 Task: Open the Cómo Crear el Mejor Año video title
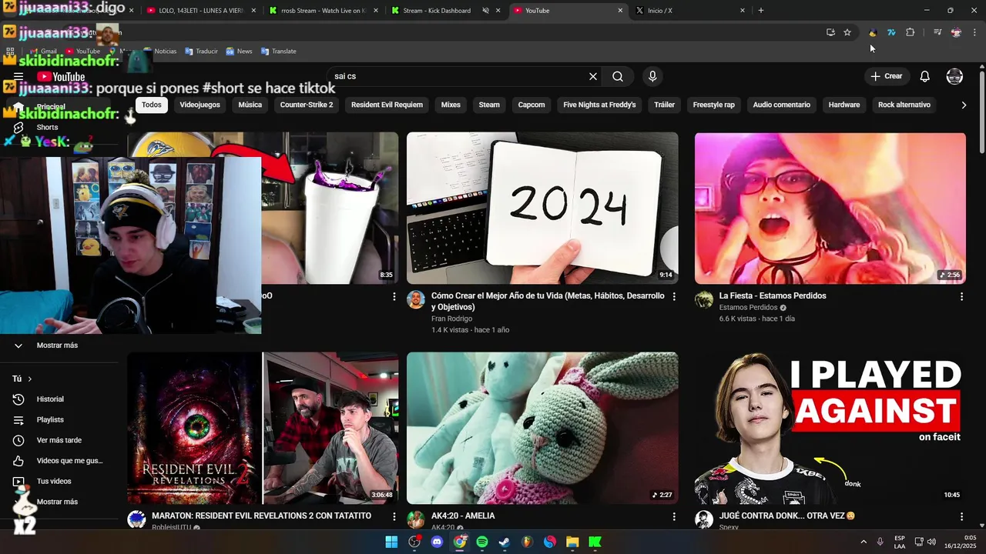click(x=548, y=301)
